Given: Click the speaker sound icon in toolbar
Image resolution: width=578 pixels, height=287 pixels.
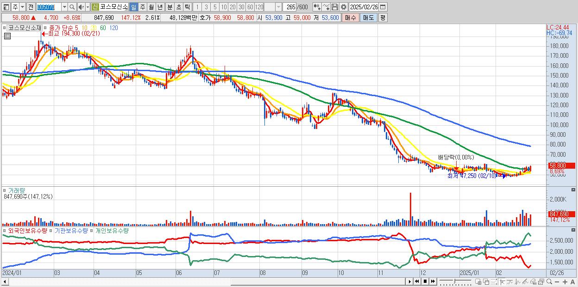Looking at the screenshot, I should tap(81, 7).
